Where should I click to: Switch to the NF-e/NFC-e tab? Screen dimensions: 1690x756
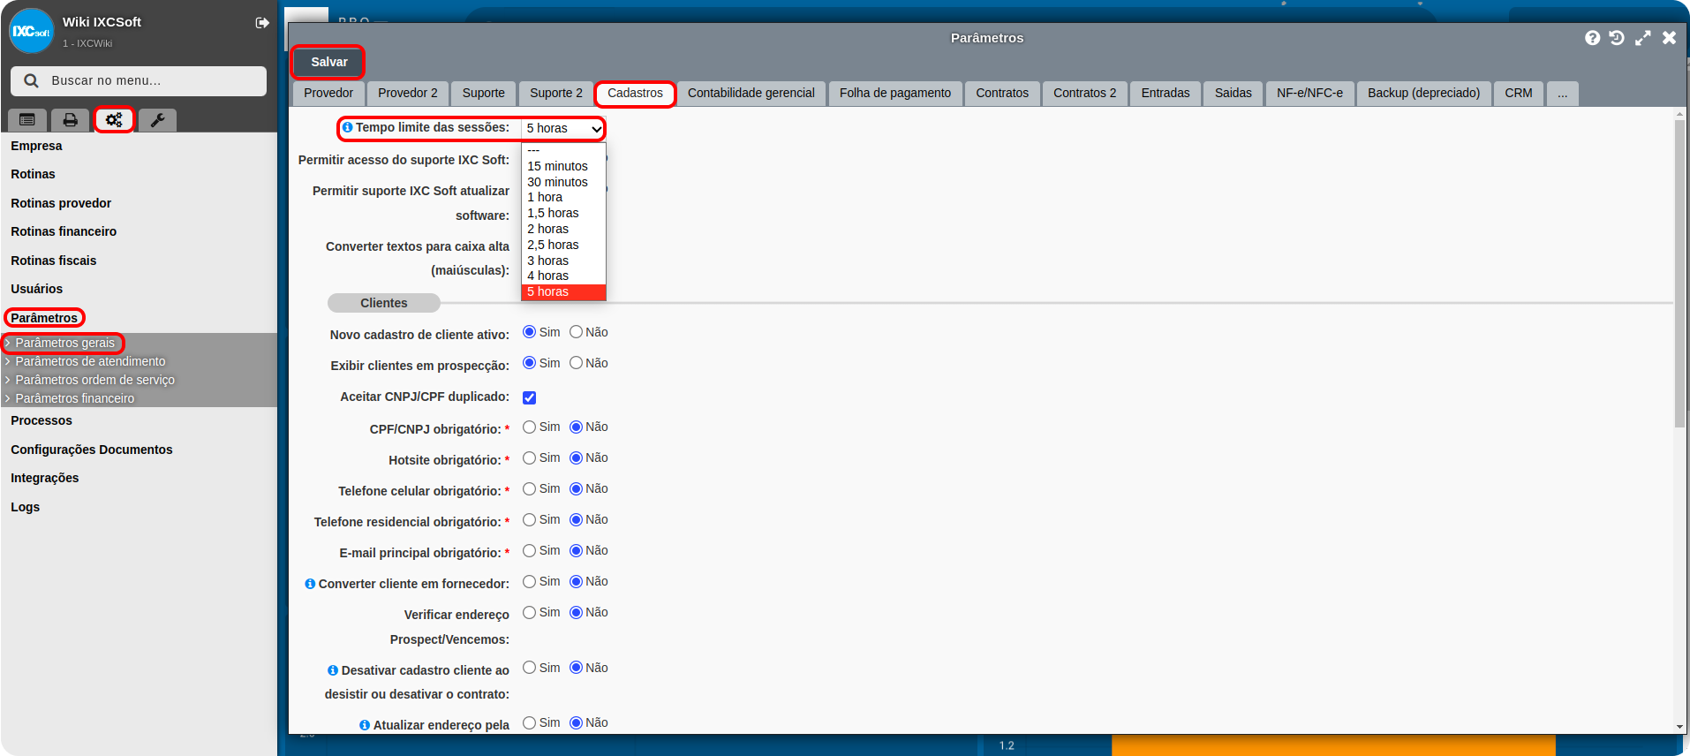point(1309,94)
